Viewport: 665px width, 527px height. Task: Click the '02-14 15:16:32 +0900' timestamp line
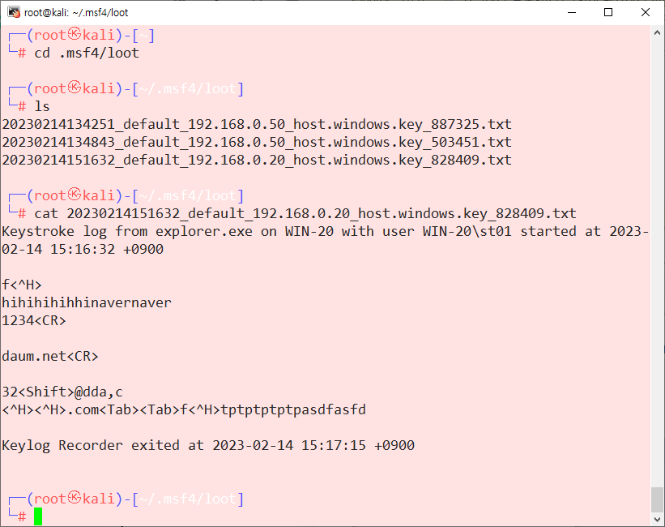[83, 249]
